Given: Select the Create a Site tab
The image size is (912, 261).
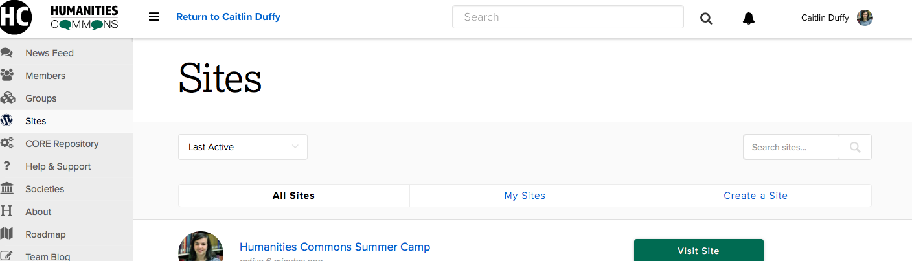Looking at the screenshot, I should [755, 196].
